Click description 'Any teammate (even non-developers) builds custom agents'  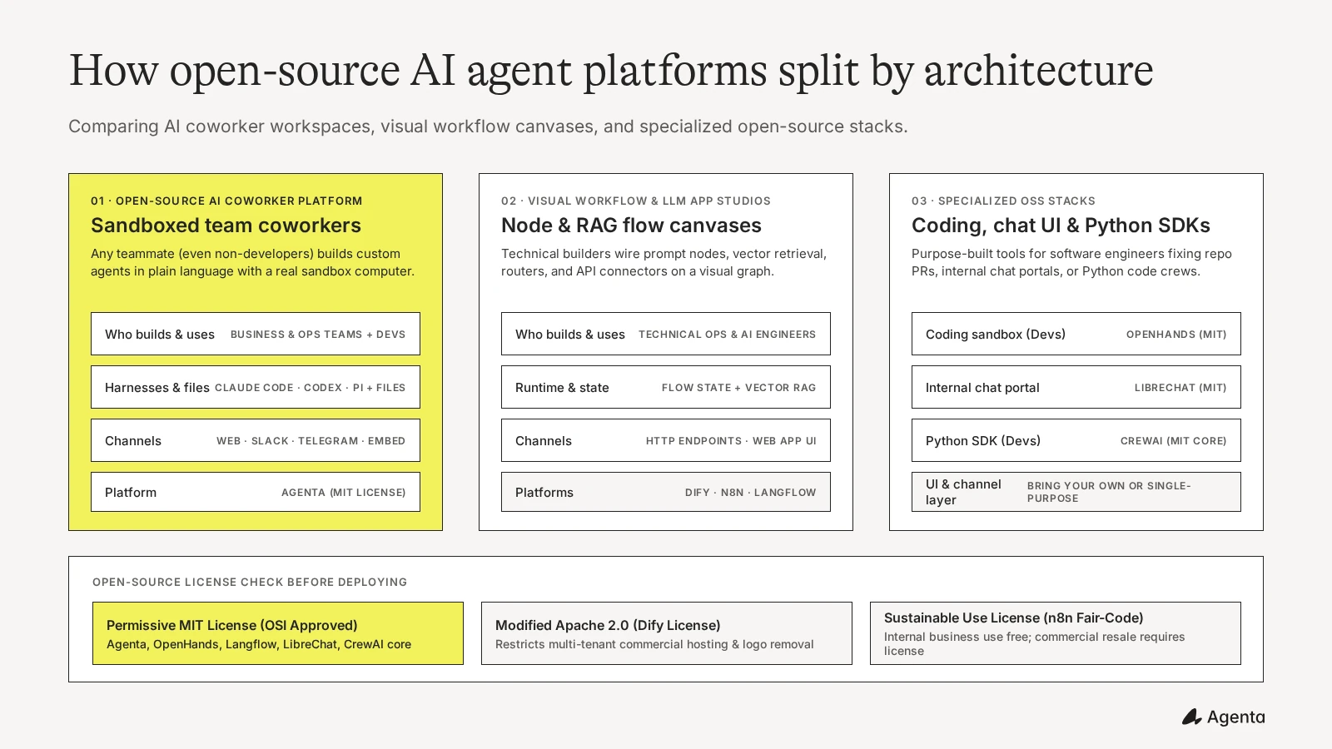252,262
